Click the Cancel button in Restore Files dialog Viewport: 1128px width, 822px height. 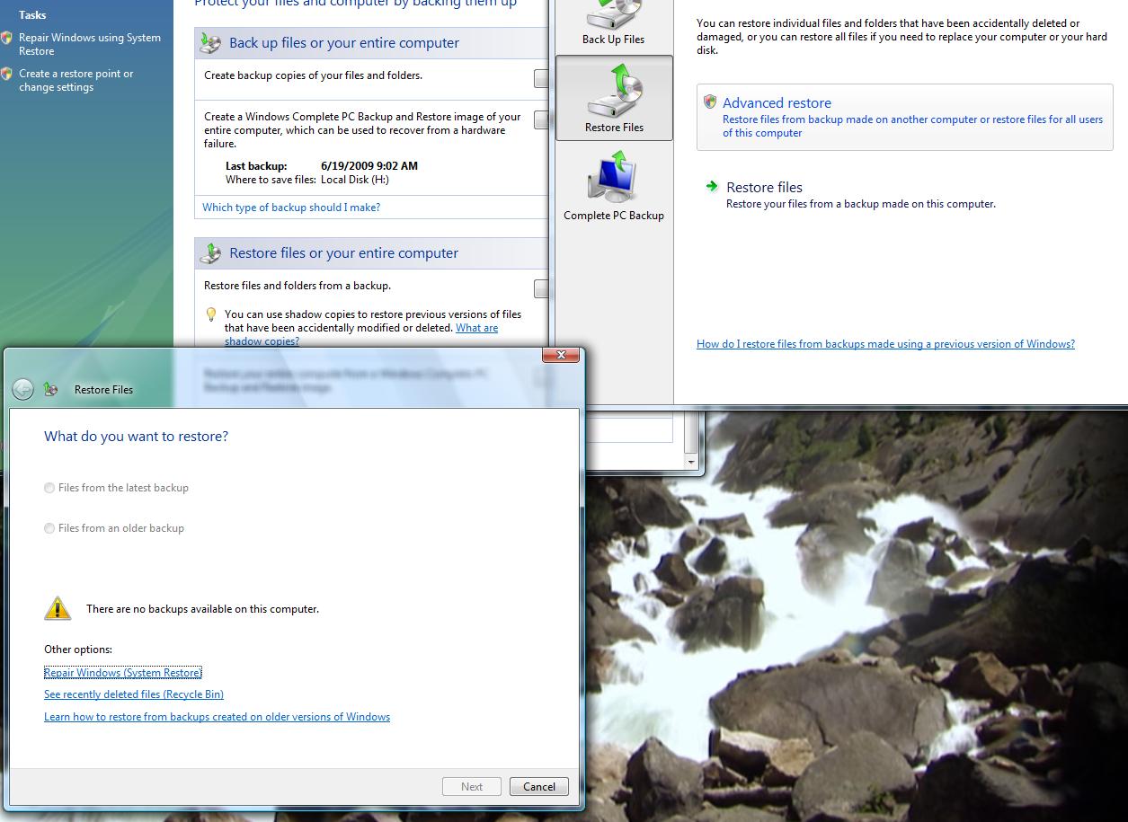coord(539,786)
